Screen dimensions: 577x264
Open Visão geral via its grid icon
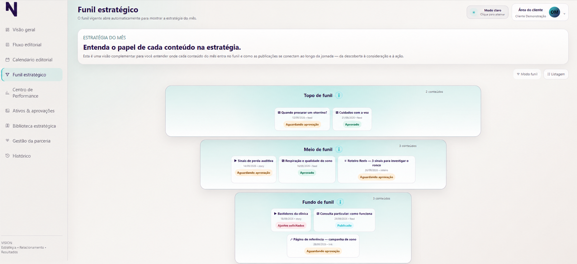click(x=7, y=30)
